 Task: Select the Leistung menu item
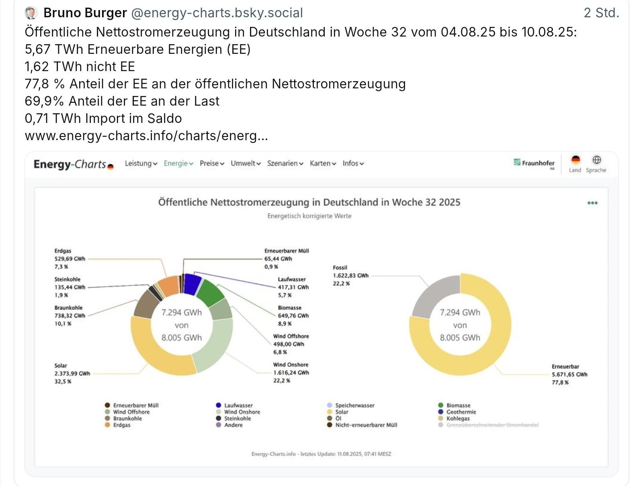pyautogui.click(x=139, y=163)
